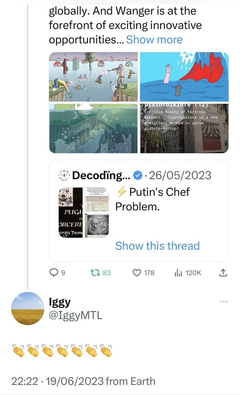The width and height of the screenshot is (240, 395).
Task: Open the three-dot menu on Iggy's reply
Action: point(224,302)
